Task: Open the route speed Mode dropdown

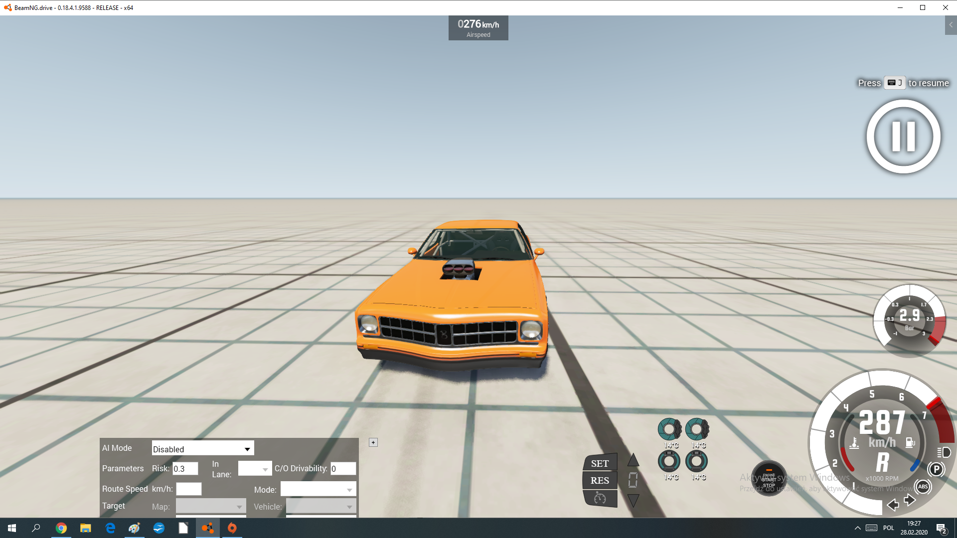Action: pyautogui.click(x=318, y=489)
